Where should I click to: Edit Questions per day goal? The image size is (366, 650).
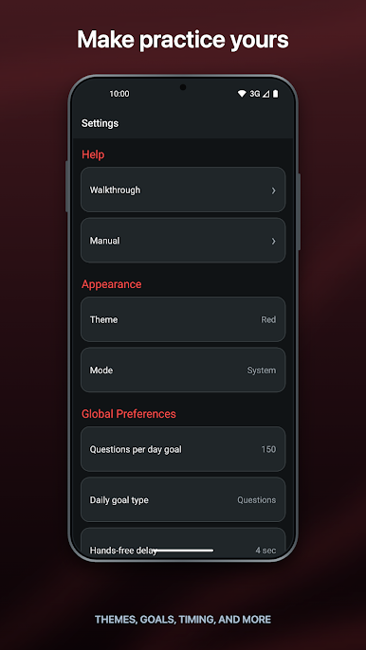pos(183,449)
